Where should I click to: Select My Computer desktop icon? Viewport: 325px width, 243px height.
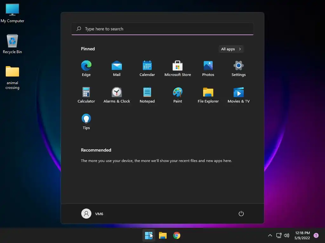click(12, 13)
